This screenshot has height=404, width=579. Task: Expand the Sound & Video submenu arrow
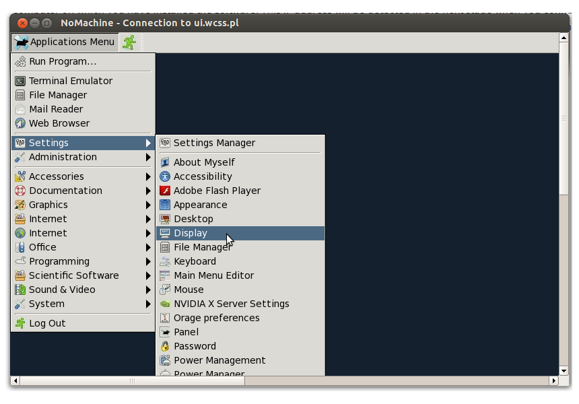click(x=148, y=290)
